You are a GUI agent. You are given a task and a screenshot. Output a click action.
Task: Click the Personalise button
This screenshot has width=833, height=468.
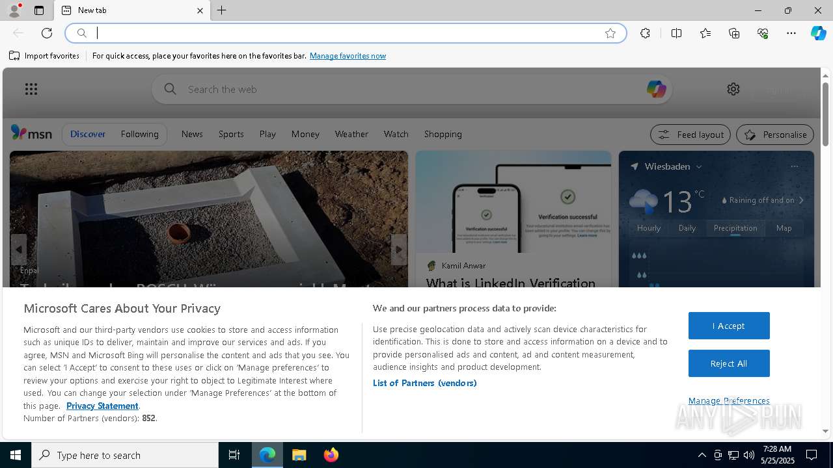(x=775, y=135)
